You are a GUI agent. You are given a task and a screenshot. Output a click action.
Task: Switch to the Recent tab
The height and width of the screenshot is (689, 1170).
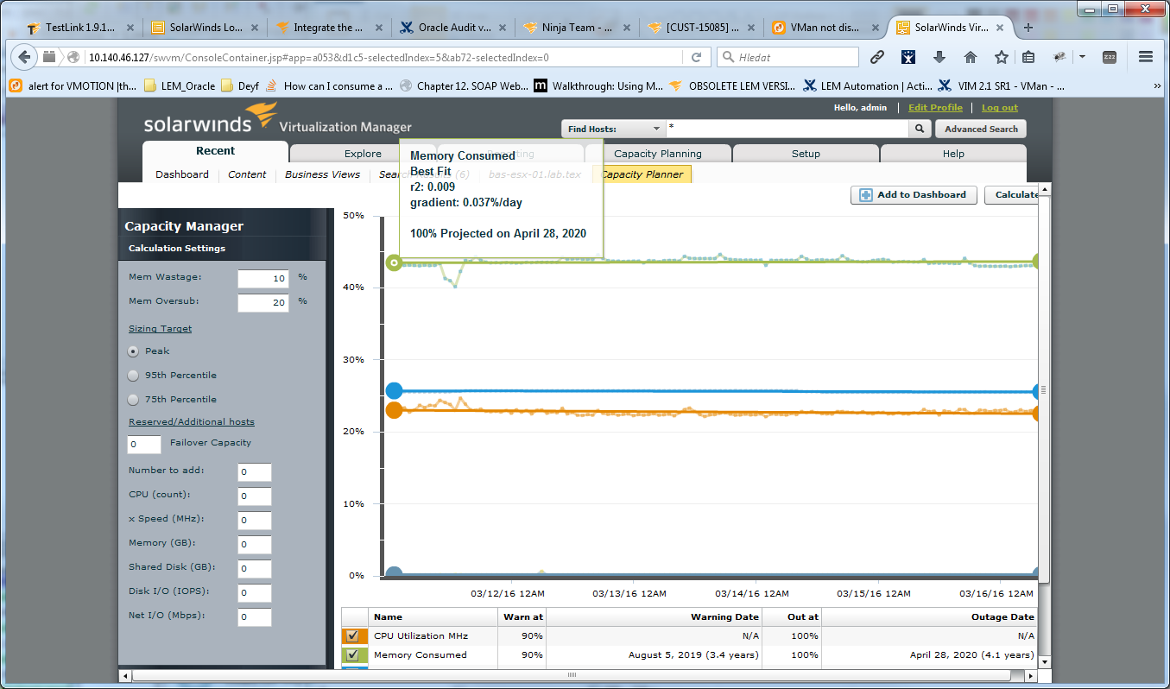point(215,151)
